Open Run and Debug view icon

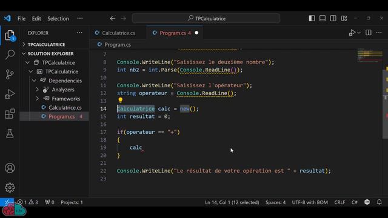pos(10,94)
